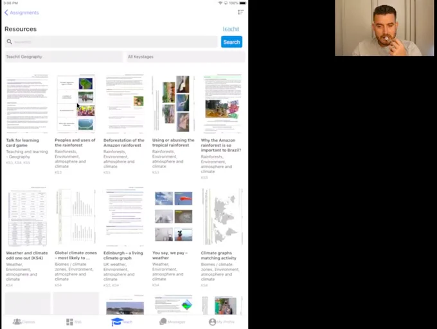This screenshot has height=329, width=437.
Task: Click the presenter webcam video
Action: 384,28
